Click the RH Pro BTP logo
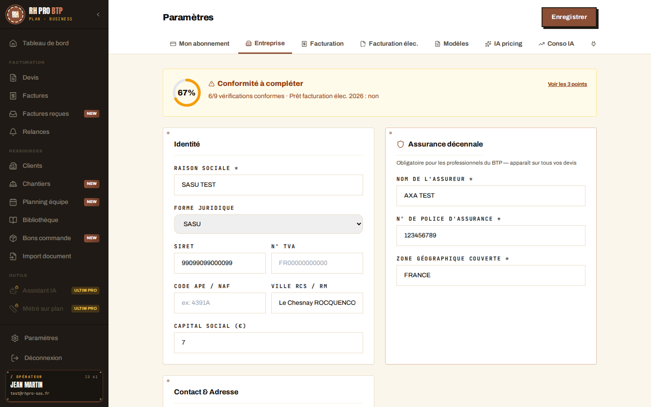 (x=15, y=14)
